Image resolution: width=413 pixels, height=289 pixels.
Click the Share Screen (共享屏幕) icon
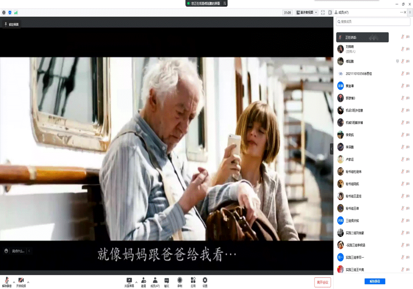[x=129, y=282]
